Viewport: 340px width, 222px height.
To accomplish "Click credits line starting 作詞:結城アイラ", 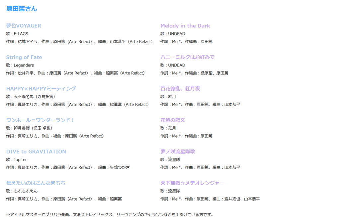I will coord(79,41).
